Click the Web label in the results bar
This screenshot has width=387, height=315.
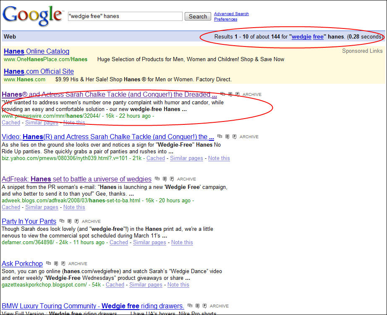click(x=10, y=37)
